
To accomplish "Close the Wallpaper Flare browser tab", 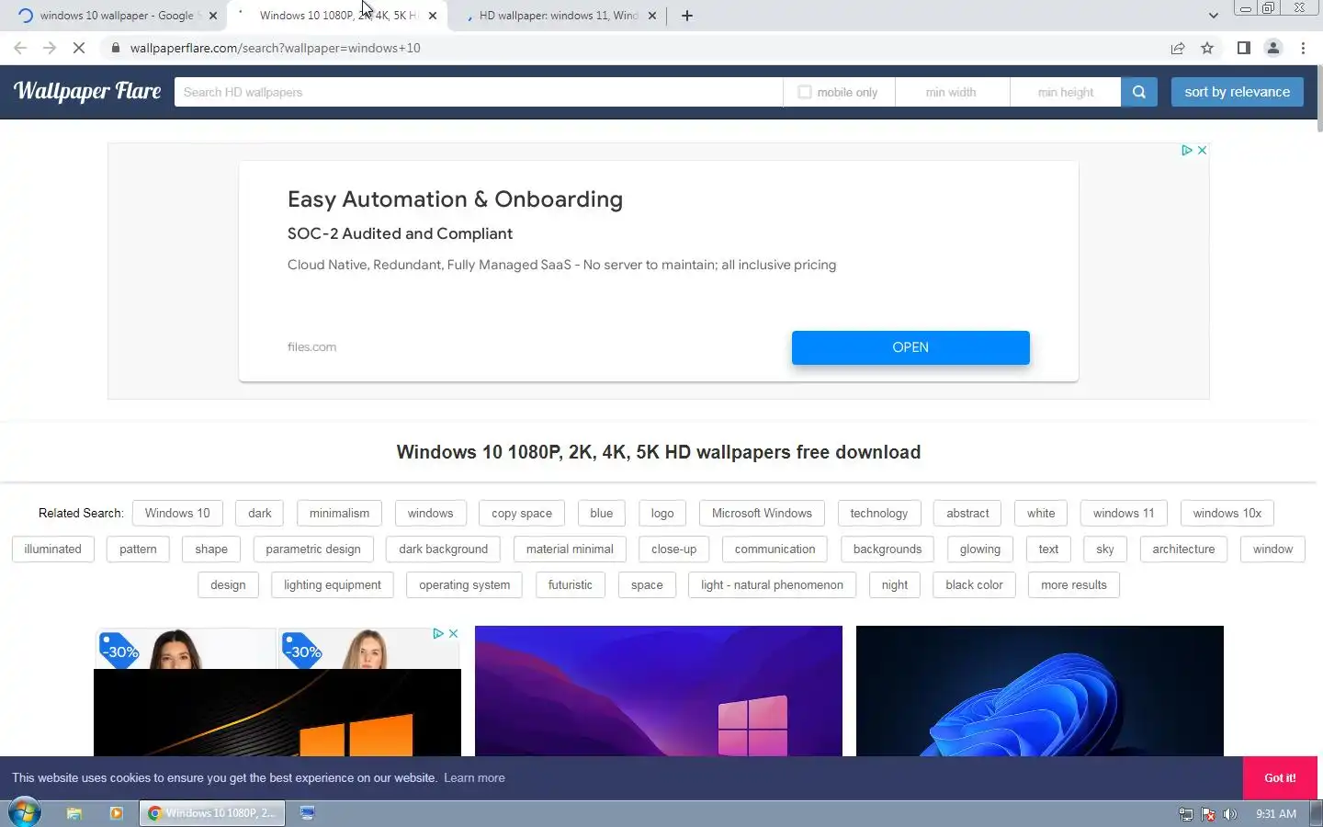I will 433,16.
